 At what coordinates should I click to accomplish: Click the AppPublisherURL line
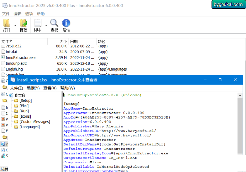point(110,131)
